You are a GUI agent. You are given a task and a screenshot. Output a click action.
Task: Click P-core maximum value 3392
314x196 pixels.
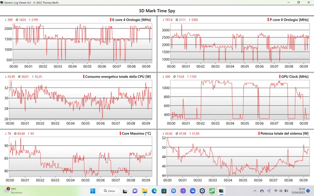195,20
